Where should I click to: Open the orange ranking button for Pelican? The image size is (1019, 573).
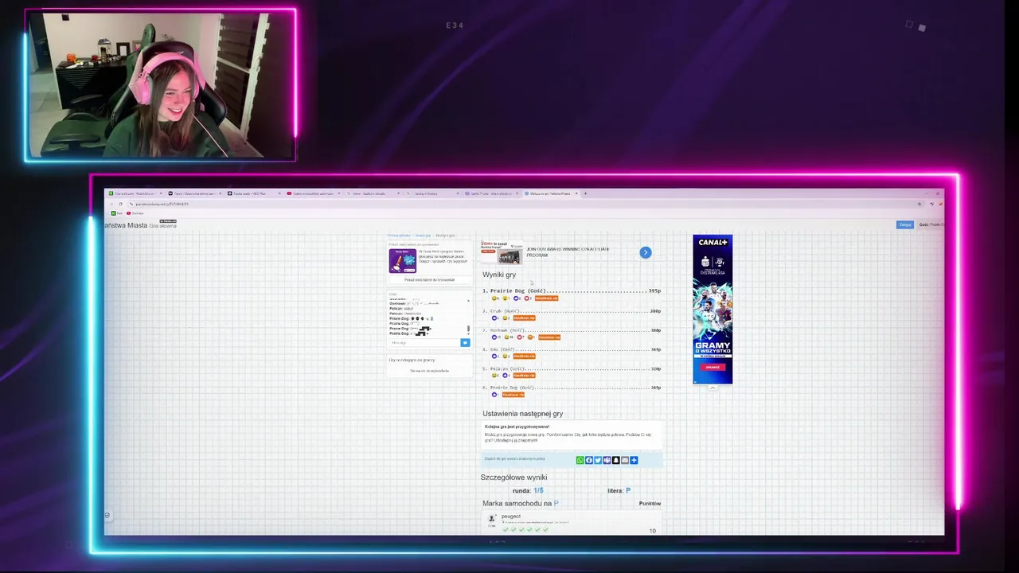pyautogui.click(x=524, y=376)
